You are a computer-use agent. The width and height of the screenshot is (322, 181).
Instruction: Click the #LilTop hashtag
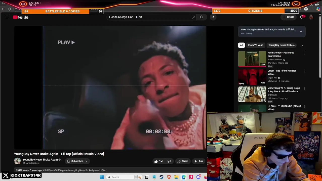pos(102,170)
